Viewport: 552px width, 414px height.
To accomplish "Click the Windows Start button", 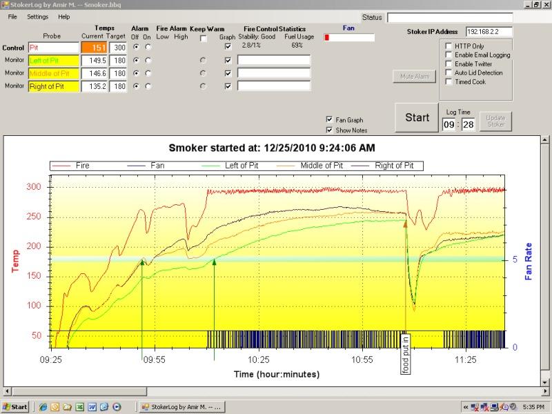I will [x=15, y=406].
